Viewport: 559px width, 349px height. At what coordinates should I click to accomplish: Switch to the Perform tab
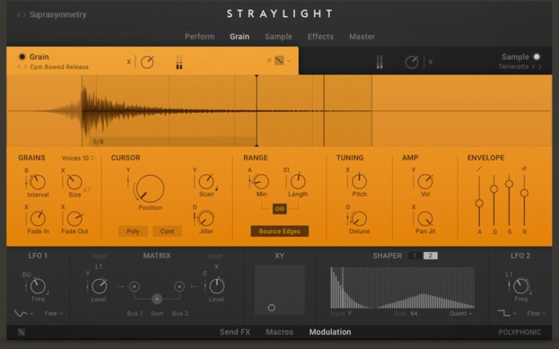200,36
